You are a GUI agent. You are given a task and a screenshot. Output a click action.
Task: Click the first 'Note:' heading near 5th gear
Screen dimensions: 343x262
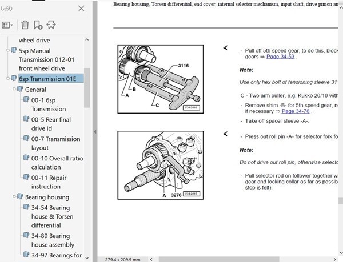[x=246, y=70]
